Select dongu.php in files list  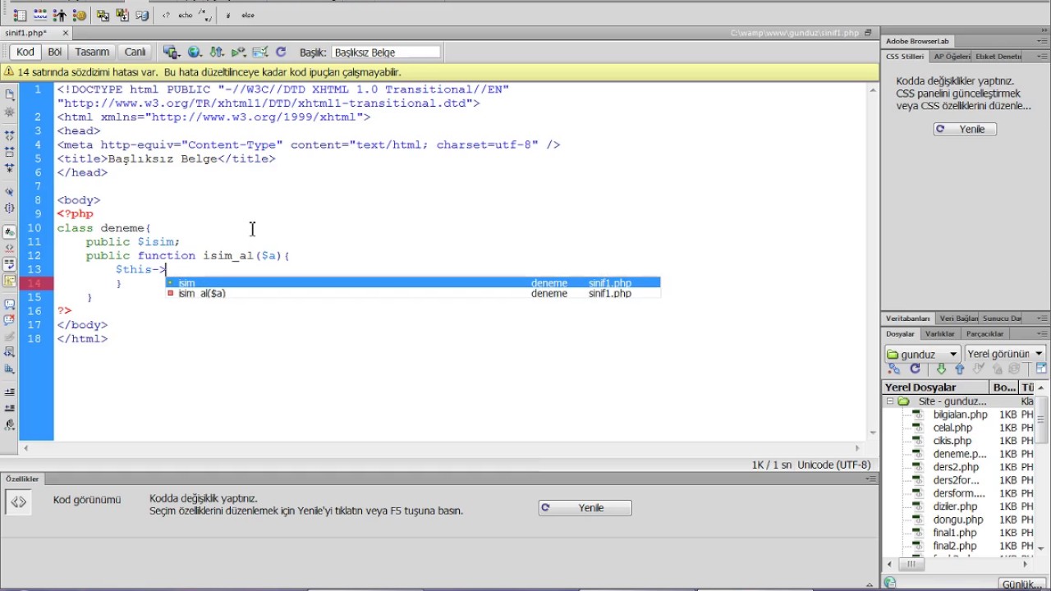957,520
